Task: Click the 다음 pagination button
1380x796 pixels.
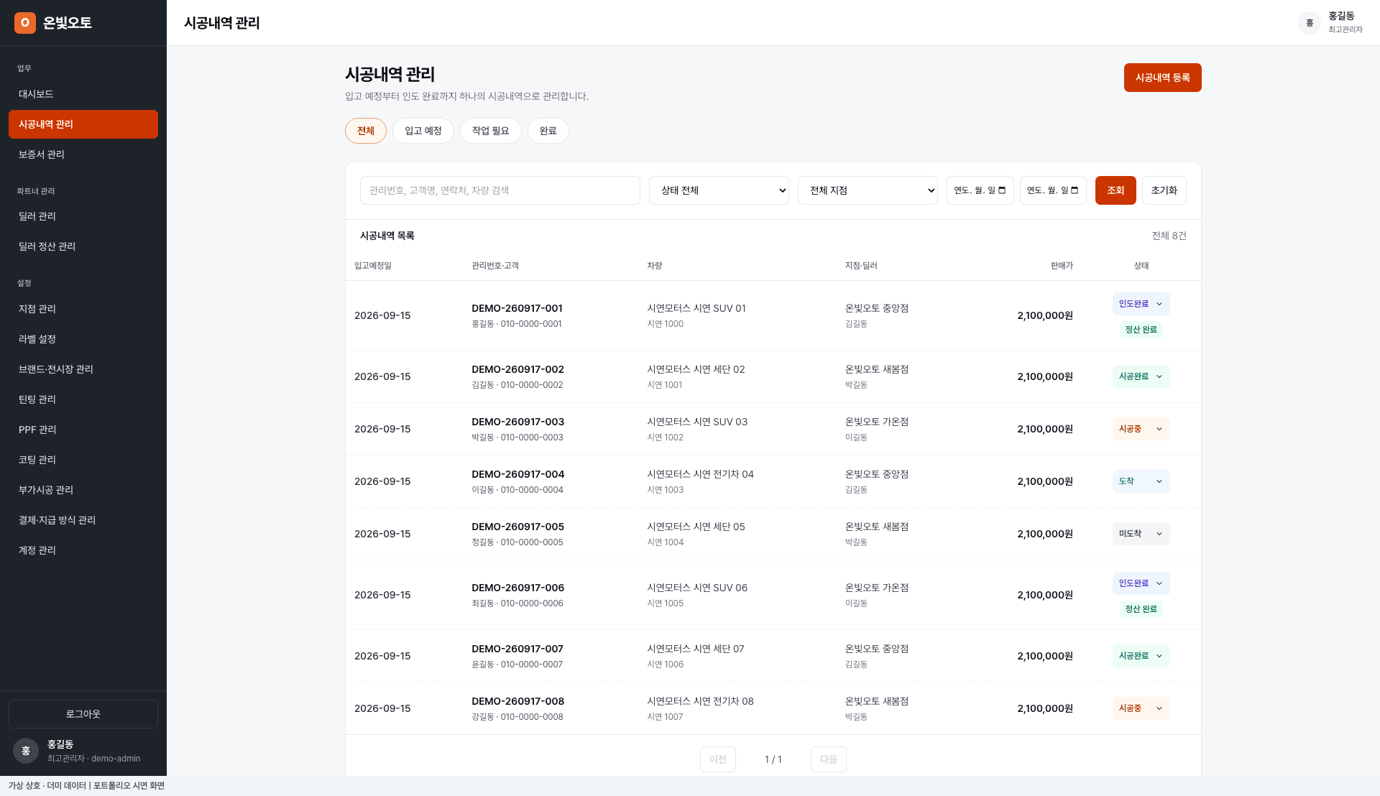Action: tap(829, 759)
